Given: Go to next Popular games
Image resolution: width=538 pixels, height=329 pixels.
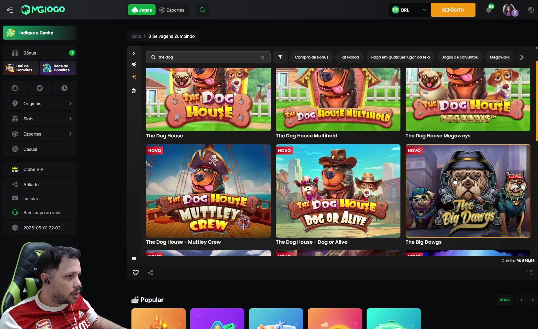Looking at the screenshot, I should click(533, 300).
